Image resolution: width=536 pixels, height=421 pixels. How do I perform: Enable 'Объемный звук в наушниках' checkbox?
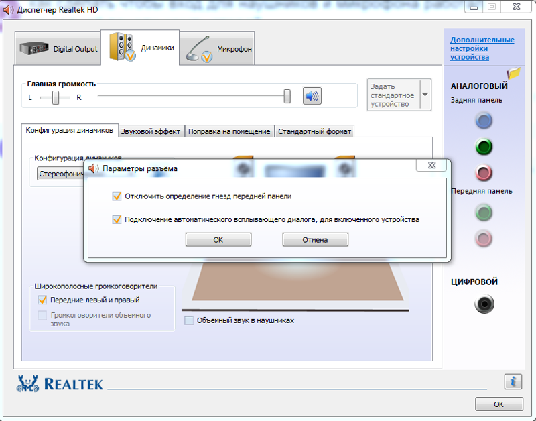189,320
